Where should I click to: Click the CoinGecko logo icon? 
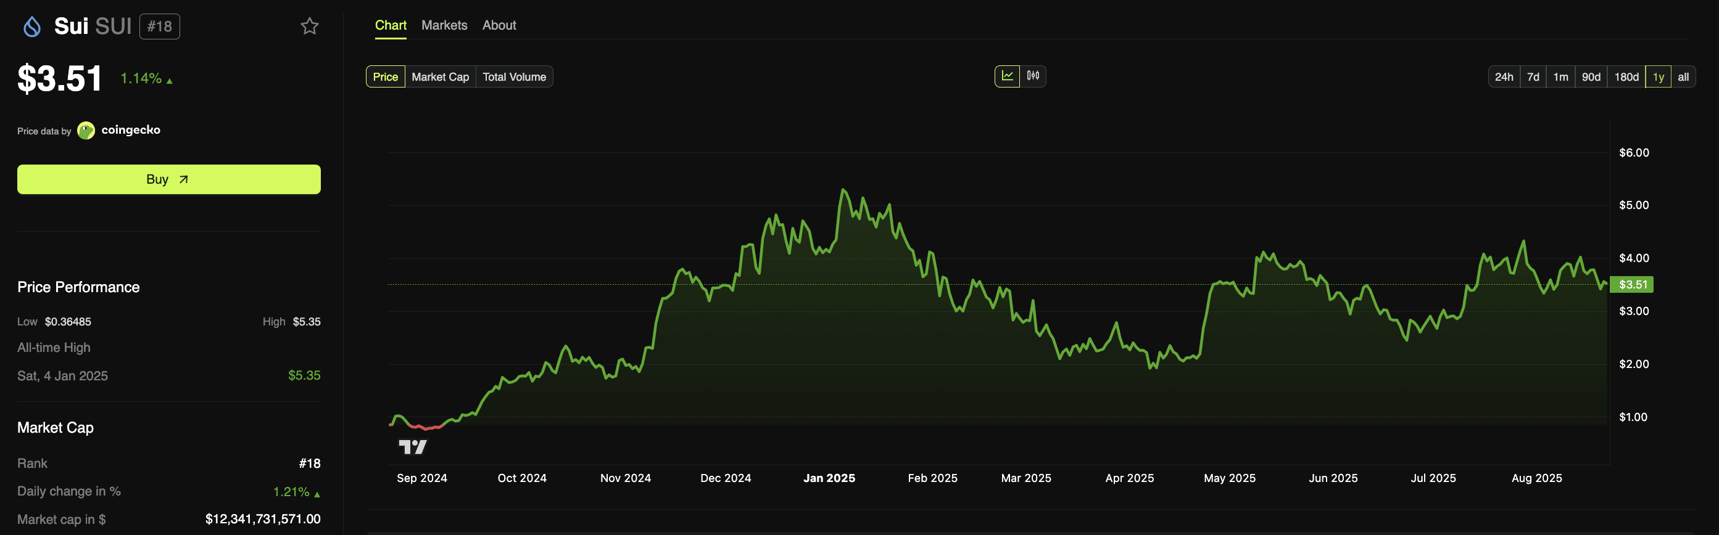click(86, 131)
